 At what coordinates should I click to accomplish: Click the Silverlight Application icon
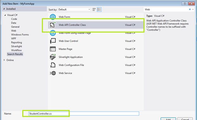(53, 57)
